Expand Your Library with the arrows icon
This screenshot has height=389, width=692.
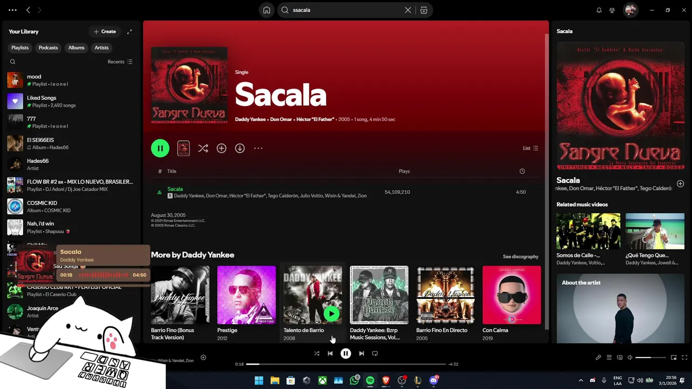pyautogui.click(x=130, y=31)
